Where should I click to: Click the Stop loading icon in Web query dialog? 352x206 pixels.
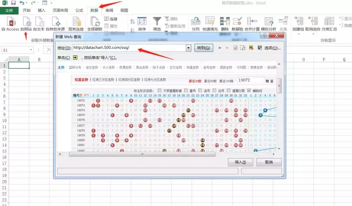235,48
